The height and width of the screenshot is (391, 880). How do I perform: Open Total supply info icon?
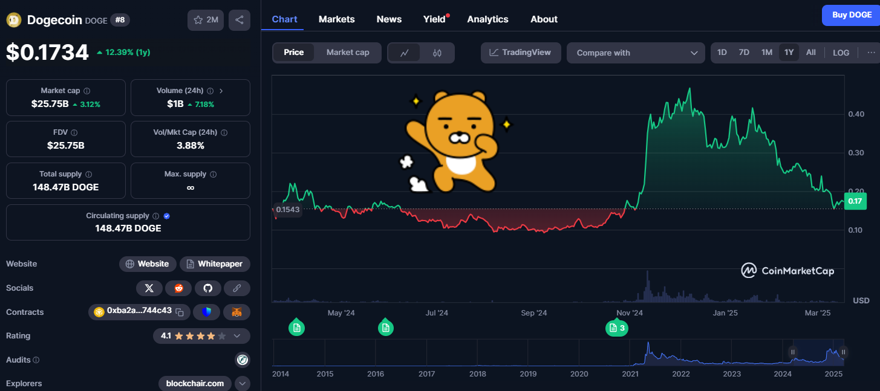click(x=88, y=174)
